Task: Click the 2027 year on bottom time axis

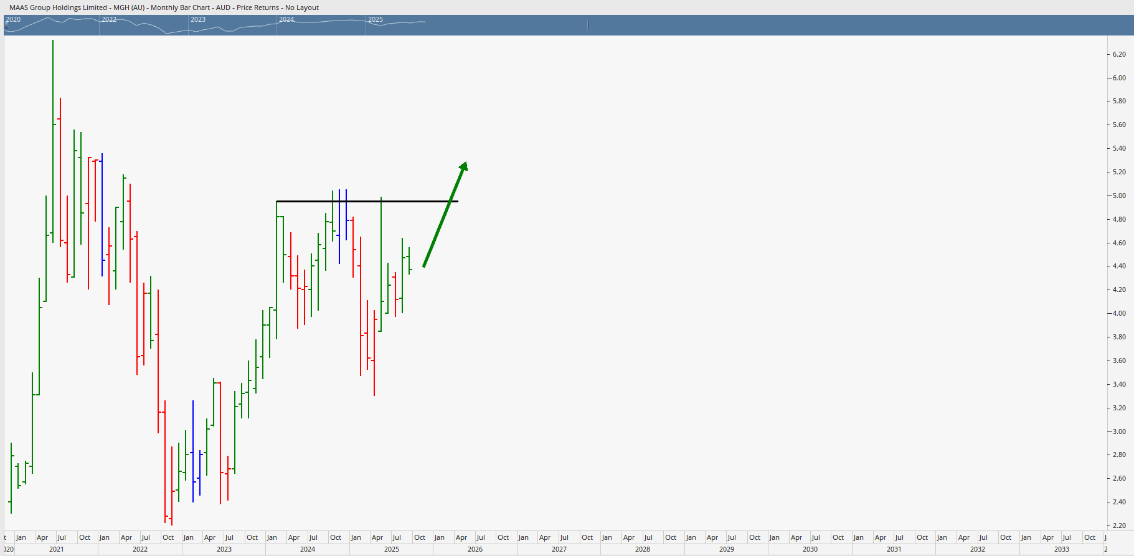Action: tap(559, 549)
